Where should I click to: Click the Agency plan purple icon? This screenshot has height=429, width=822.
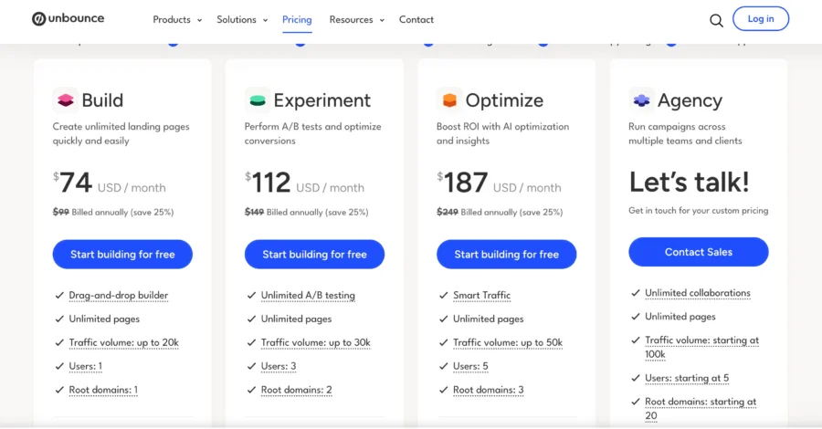(x=641, y=100)
